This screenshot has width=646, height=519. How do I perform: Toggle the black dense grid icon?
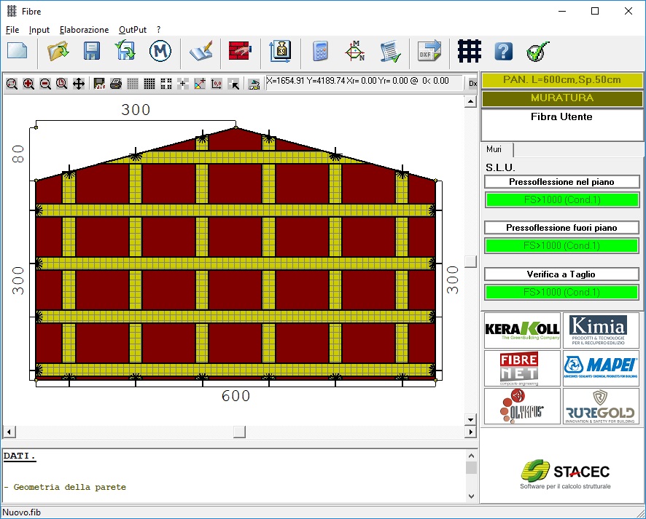pyautogui.click(x=149, y=84)
